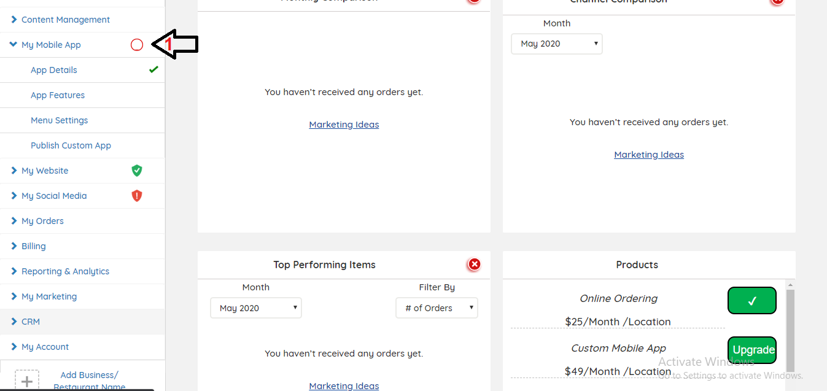
Task: Click the red alert shield beside My Social Media
Action: [x=137, y=196]
